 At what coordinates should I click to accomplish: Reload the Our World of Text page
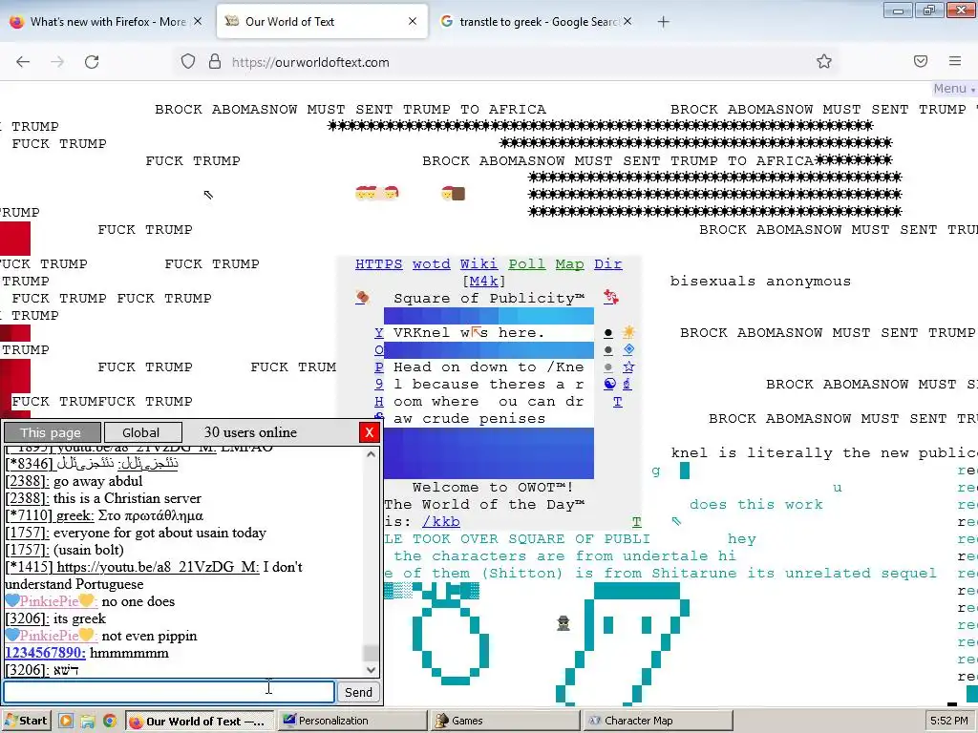(92, 62)
